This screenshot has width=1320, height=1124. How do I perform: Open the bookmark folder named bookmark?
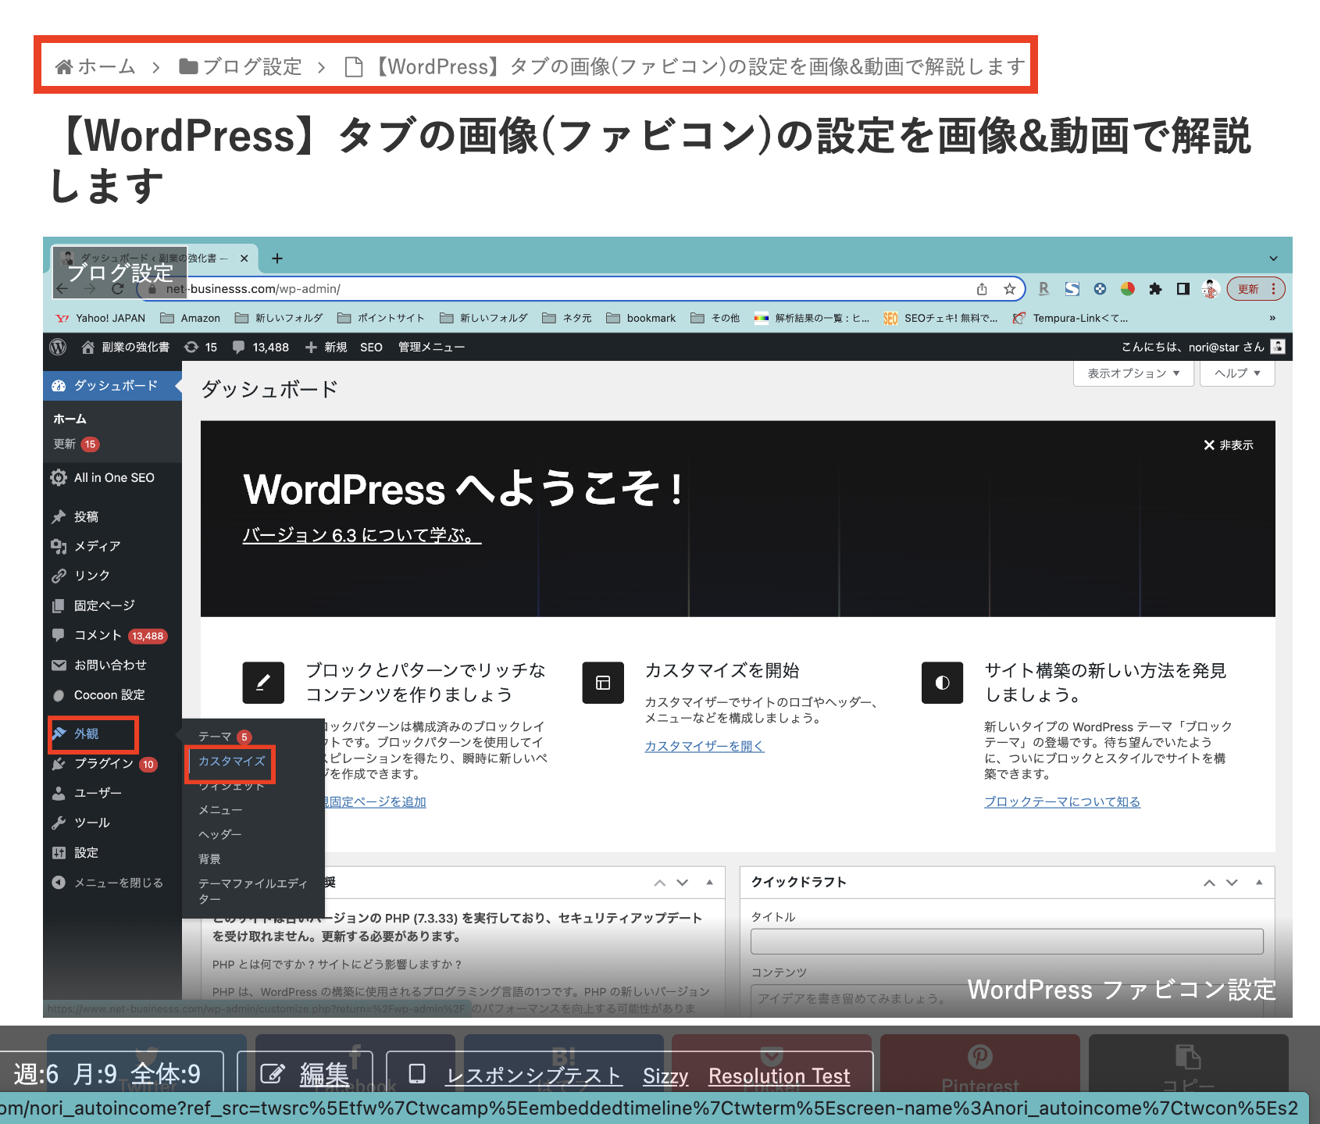tap(641, 318)
